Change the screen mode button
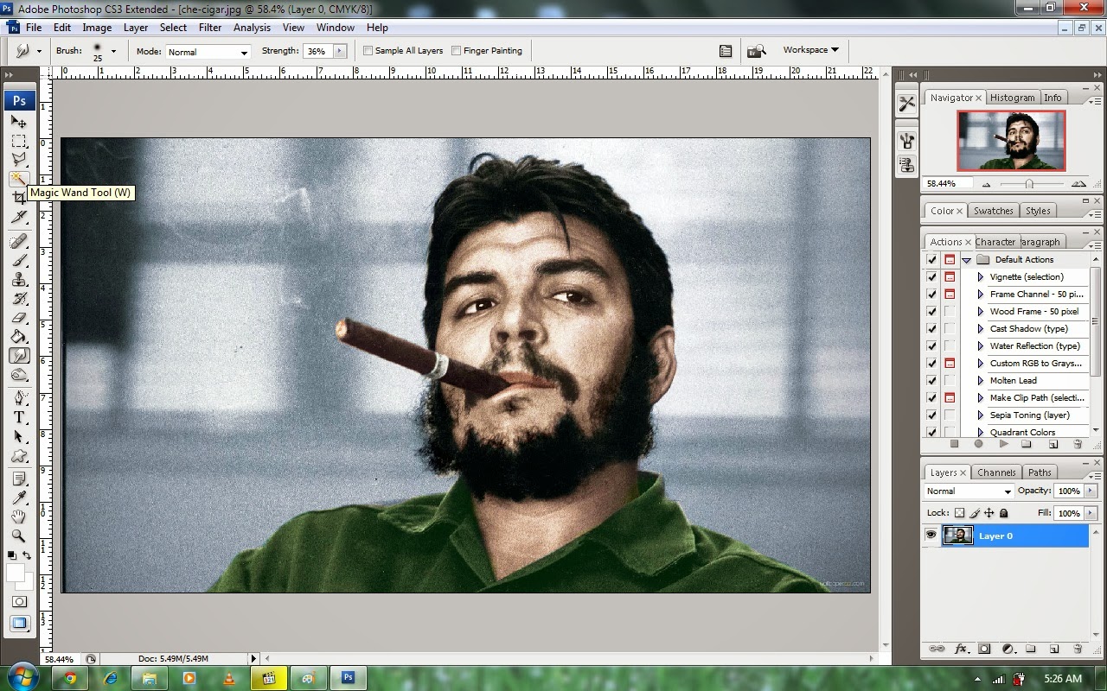Image resolution: width=1107 pixels, height=691 pixels. pos(19,623)
